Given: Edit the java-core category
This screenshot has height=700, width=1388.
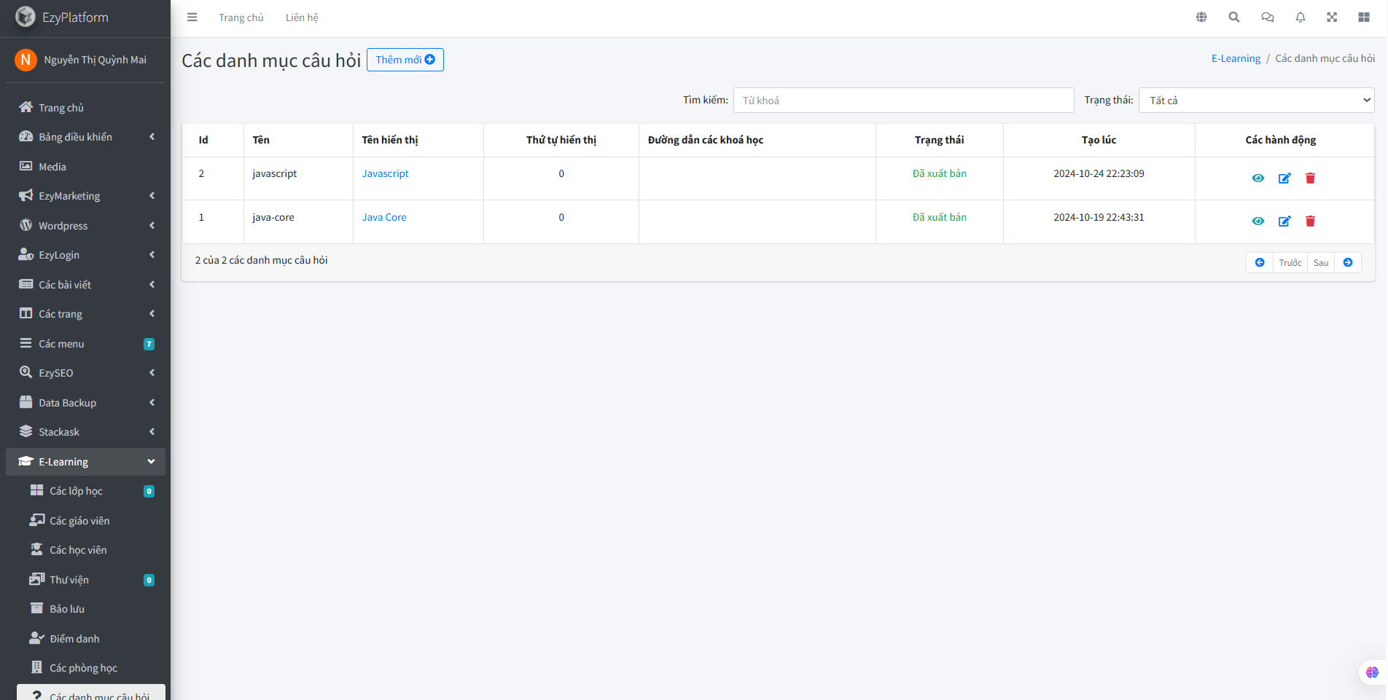Looking at the screenshot, I should (x=1284, y=221).
